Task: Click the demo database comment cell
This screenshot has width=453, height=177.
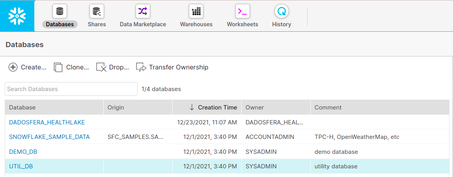Action: click(336, 151)
